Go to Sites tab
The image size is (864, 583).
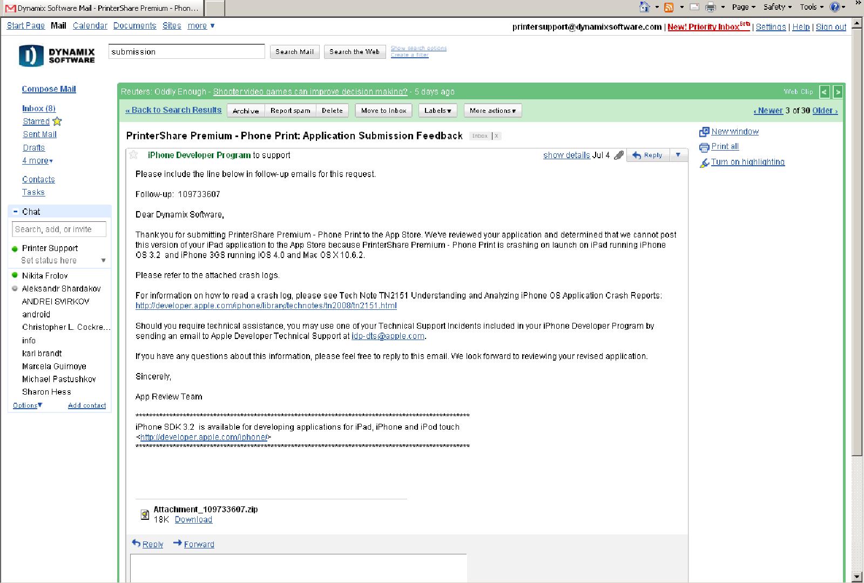(x=172, y=25)
